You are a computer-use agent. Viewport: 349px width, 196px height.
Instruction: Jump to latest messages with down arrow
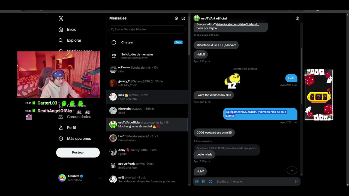pos(292,170)
